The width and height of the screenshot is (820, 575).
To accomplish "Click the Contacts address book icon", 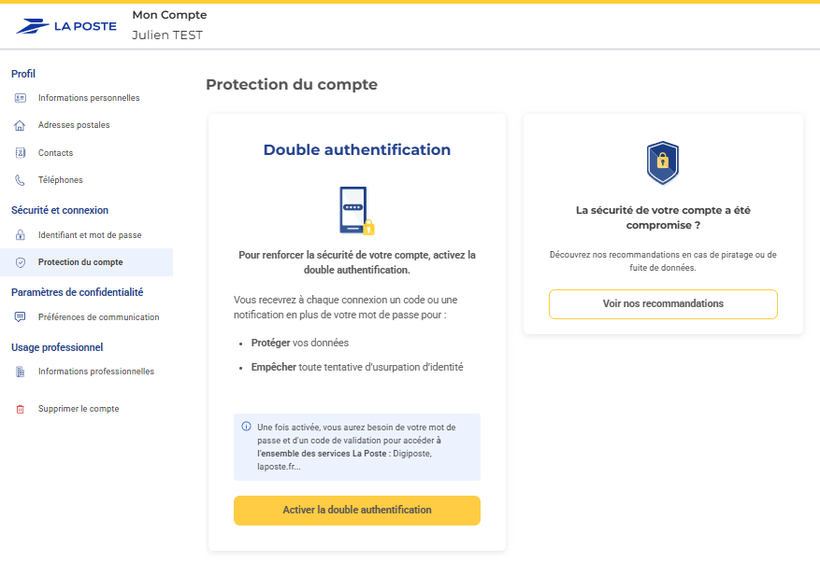I will point(21,153).
